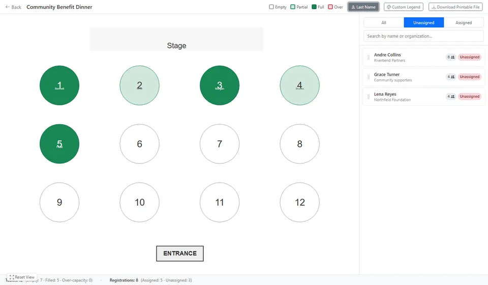Viewport: 488px width, 285px height.
Task: Click the 4-guest badge for Grace Turner
Action: click(451, 77)
